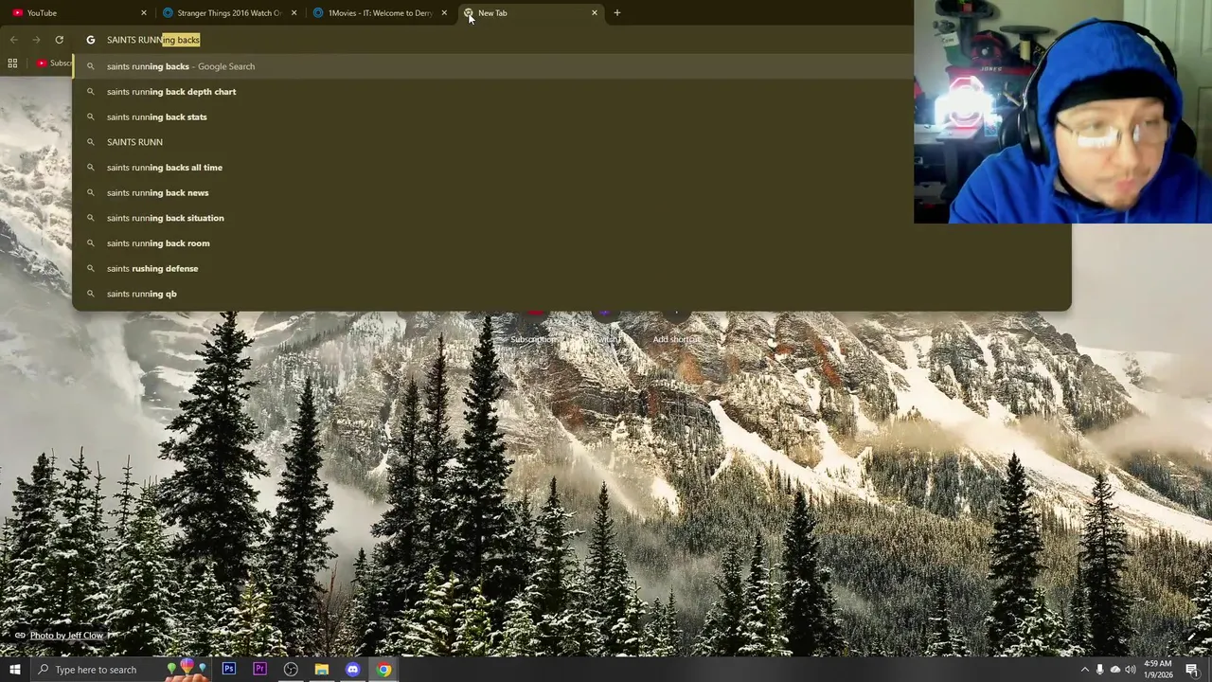Open Discord from the taskbar
Image resolution: width=1212 pixels, height=682 pixels.
[x=353, y=670]
